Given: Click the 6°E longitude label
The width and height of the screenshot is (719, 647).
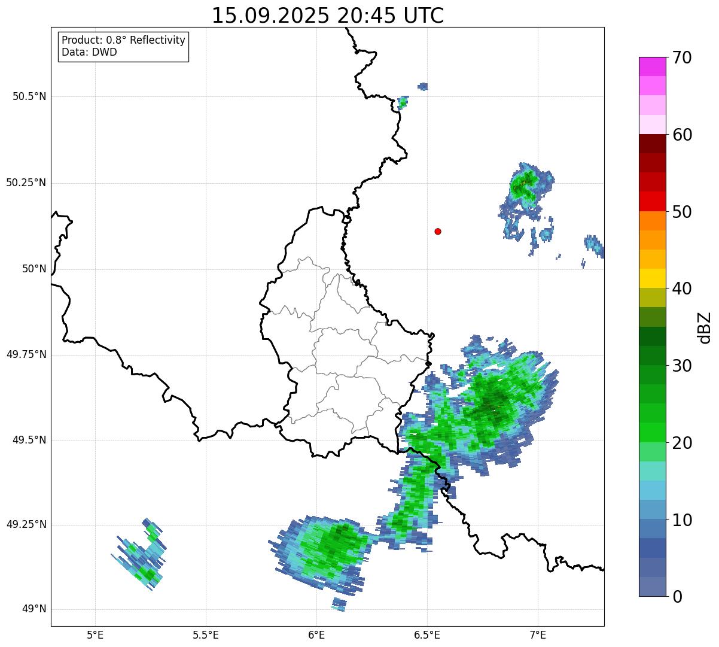Looking at the screenshot, I should tap(316, 635).
